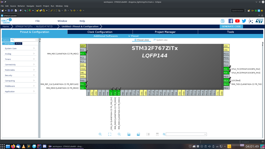Click the yellow Search magnifier toolbar icon
This screenshot has width=265, height=149.
coord(44,11)
